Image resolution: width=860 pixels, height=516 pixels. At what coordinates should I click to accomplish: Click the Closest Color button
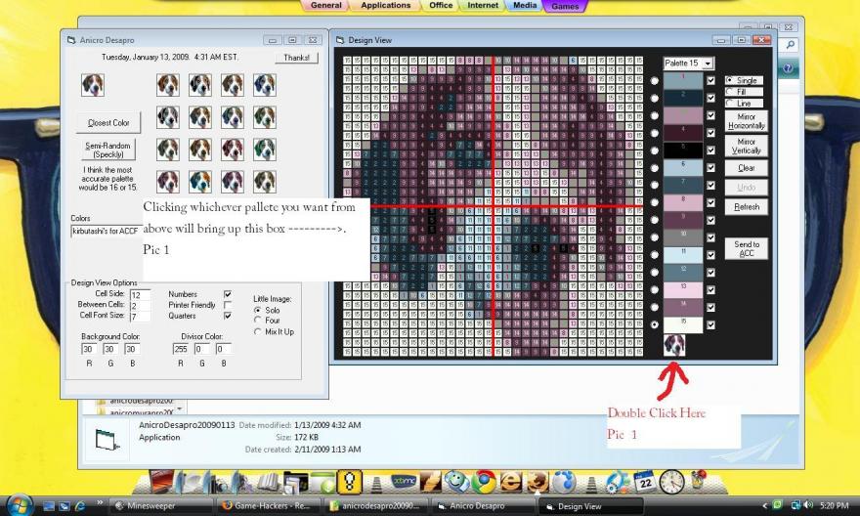[x=108, y=123]
